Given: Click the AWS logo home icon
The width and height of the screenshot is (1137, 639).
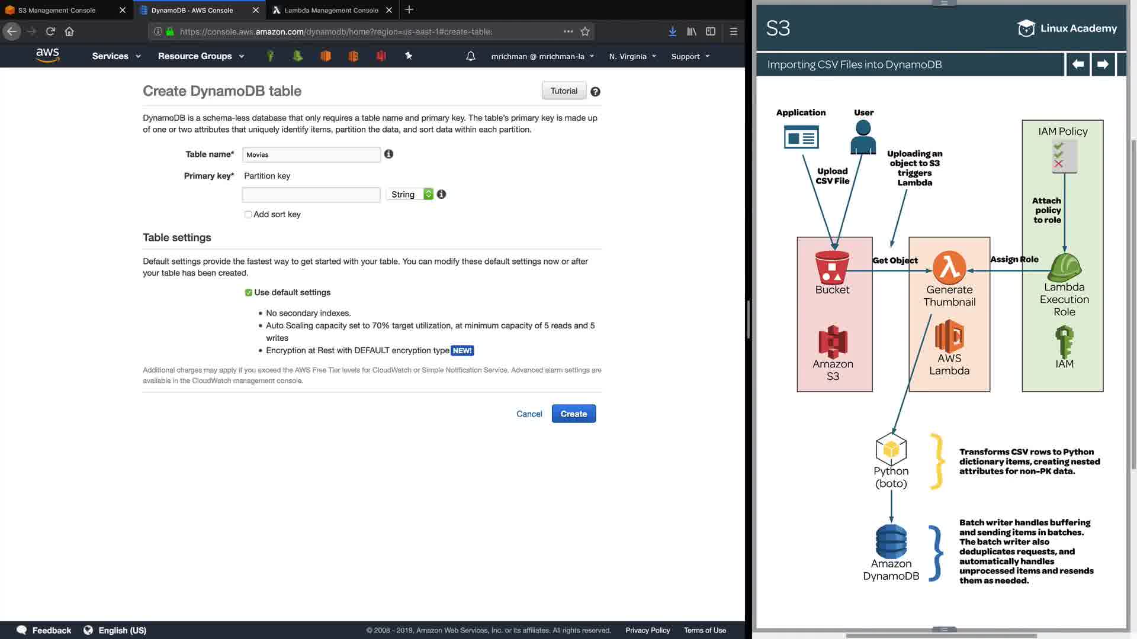Looking at the screenshot, I should (47, 56).
